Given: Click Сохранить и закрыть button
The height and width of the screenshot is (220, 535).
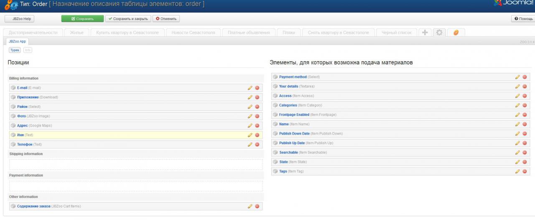Looking at the screenshot, I should tap(128, 19).
